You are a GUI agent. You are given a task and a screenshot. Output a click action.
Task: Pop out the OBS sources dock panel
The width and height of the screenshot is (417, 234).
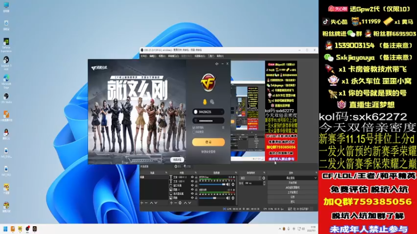point(195,173)
